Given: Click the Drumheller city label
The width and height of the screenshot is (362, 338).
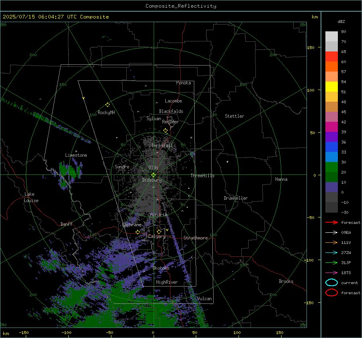Looking at the screenshot, I should point(236,198).
